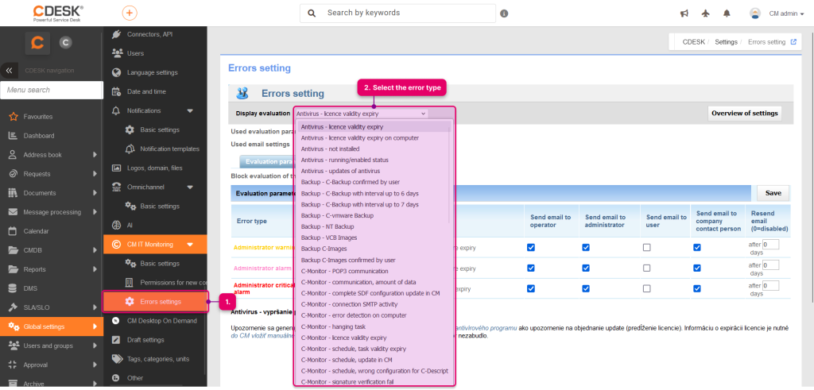The width and height of the screenshot is (814, 390).
Task: Click the notification bell icon
Action: click(x=727, y=14)
